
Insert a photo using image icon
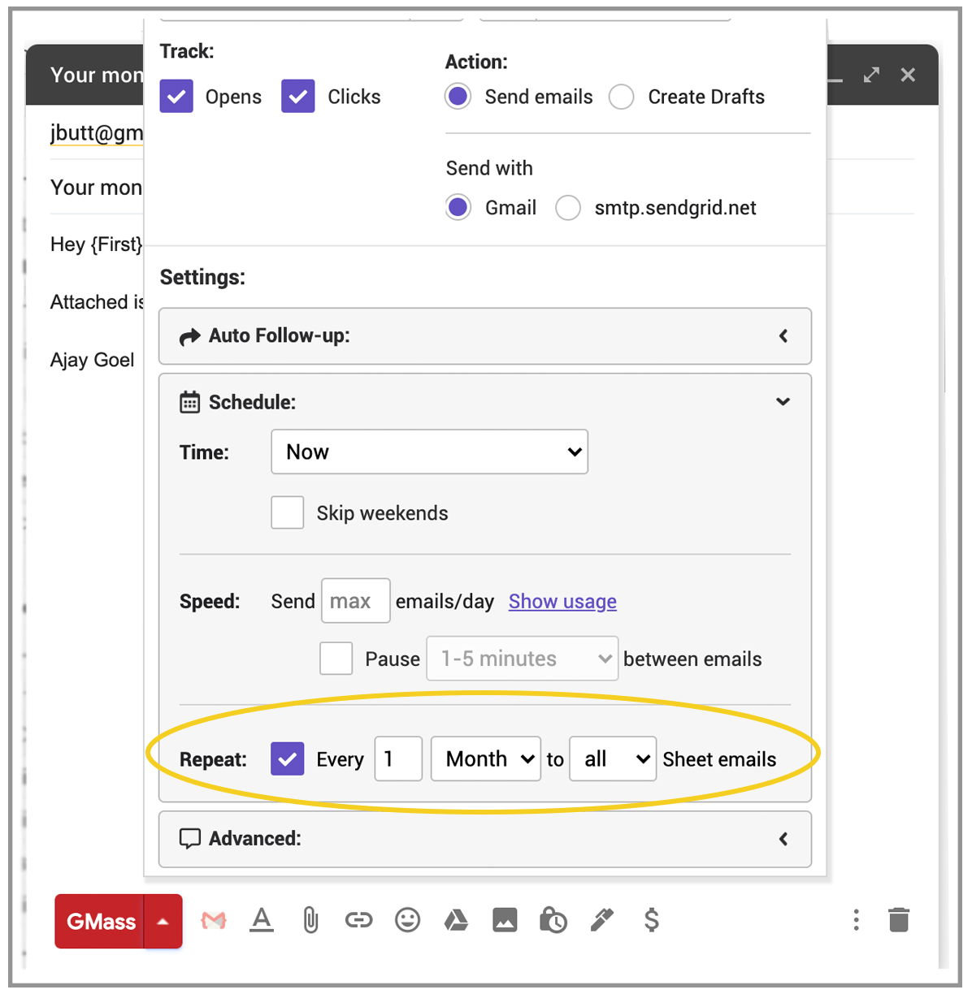[505, 920]
